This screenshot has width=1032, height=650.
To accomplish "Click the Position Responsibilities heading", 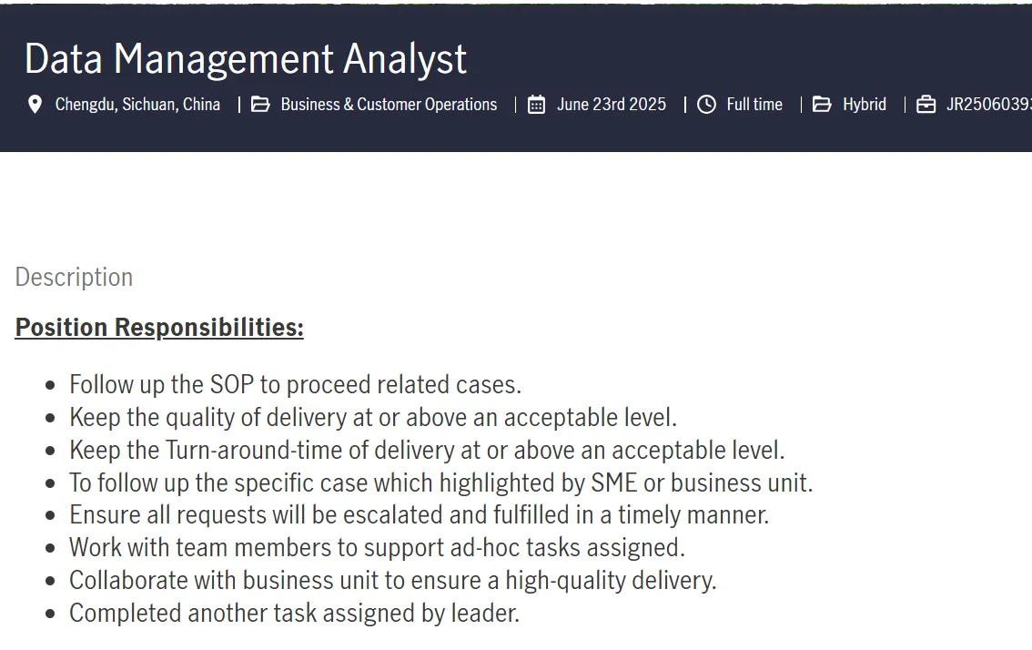I will point(159,328).
